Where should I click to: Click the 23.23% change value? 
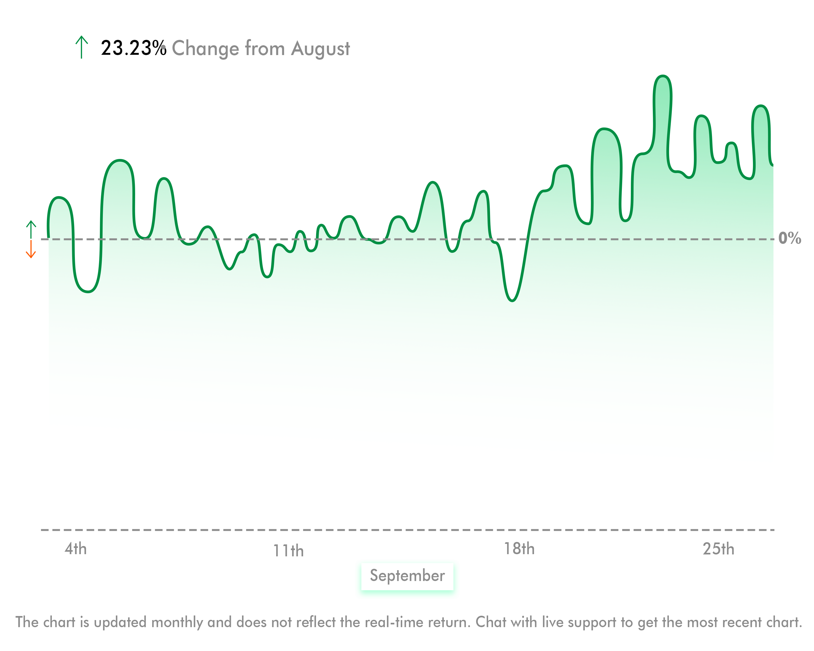pyautogui.click(x=133, y=48)
